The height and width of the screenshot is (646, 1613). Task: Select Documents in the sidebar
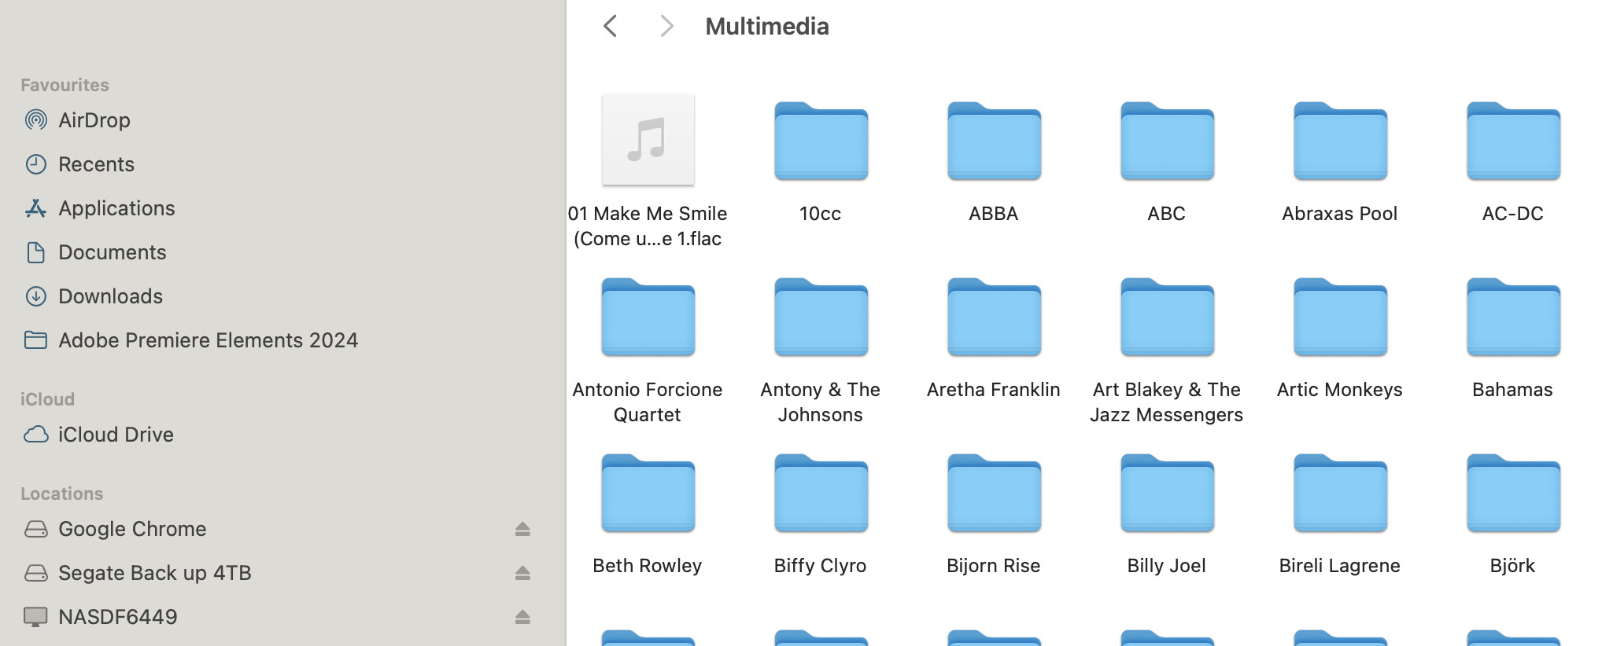[x=112, y=252]
